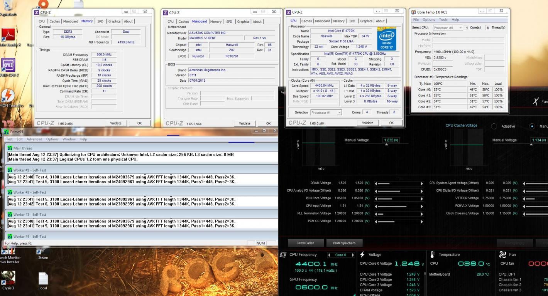Decrease DRAM Voltage with its left arrow
Image resolution: width=548 pixels, height=296 pixels.
[376, 183]
